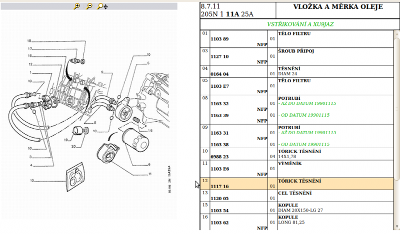Image resolution: width=400 pixels, height=234 pixels.
Task: Open part number 1127 10
Action: pyautogui.click(x=219, y=57)
